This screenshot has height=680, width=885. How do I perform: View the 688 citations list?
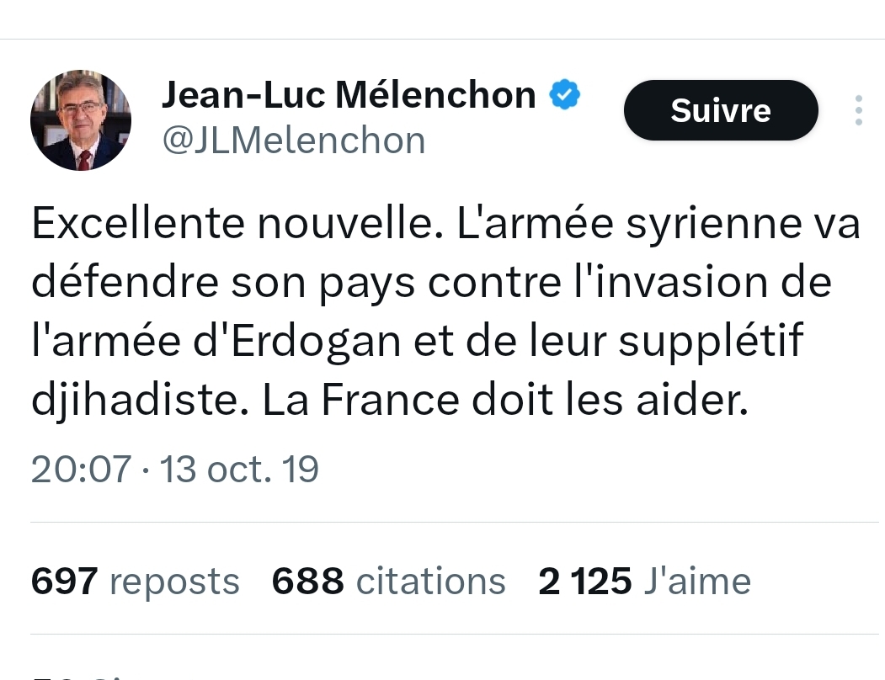388,581
